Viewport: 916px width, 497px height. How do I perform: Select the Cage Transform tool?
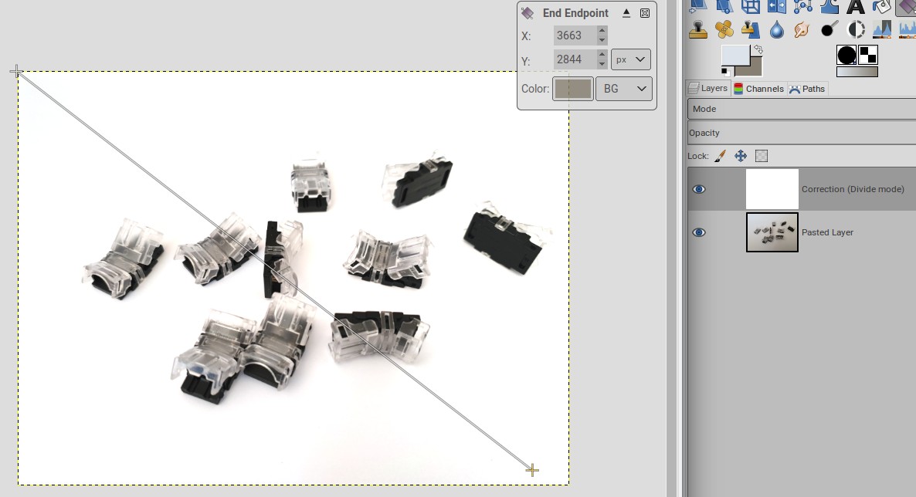tap(803, 6)
